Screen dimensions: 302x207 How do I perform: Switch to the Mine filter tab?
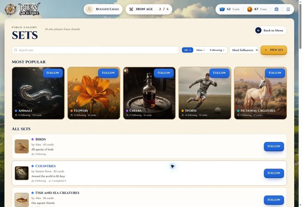tap(200, 50)
